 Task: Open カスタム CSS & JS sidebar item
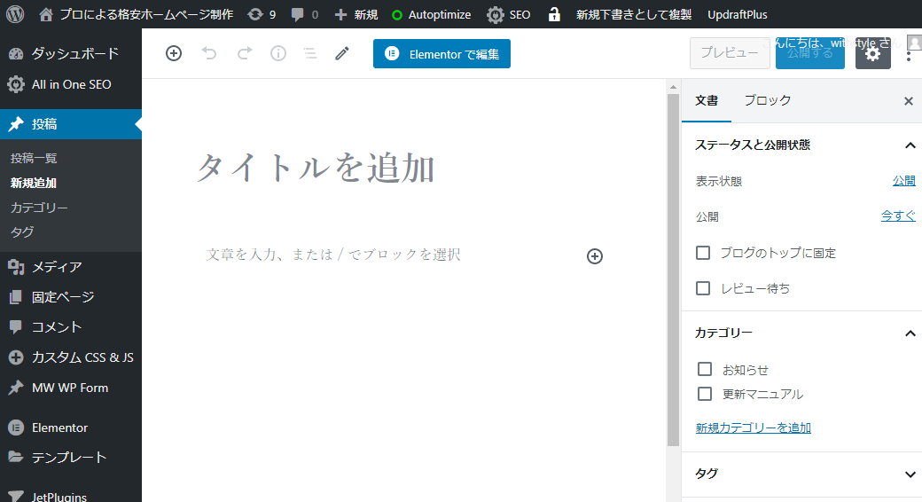(x=71, y=357)
